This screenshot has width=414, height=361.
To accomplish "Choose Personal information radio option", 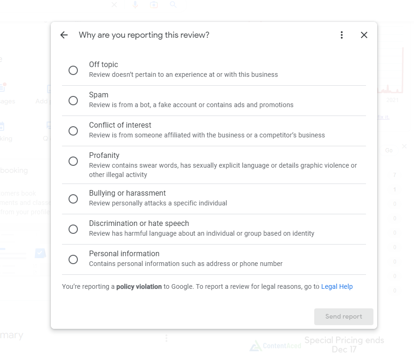I will [x=73, y=259].
